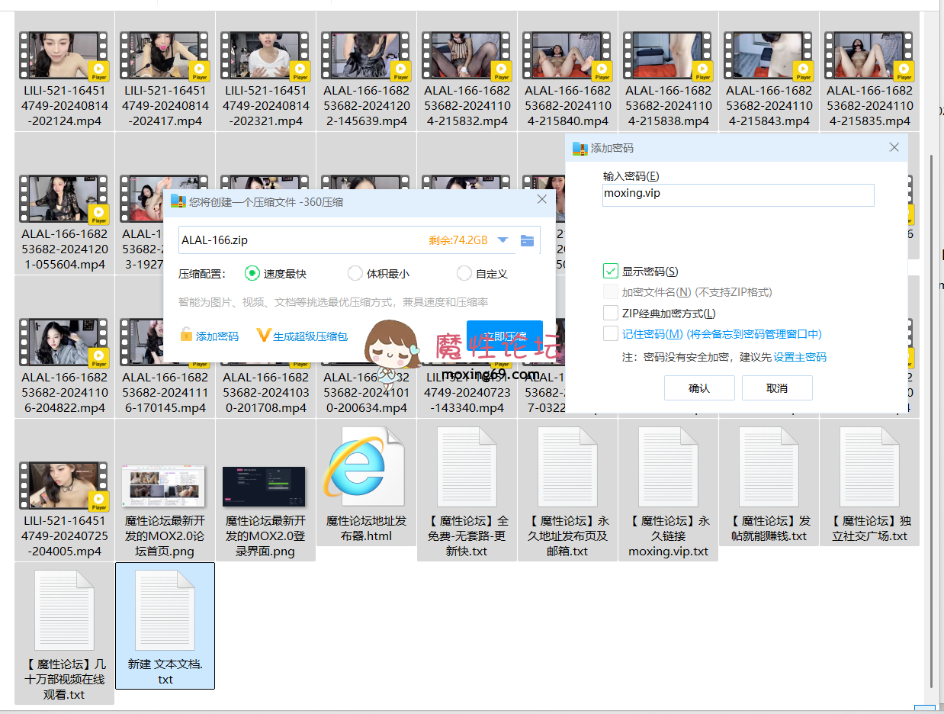944x714 pixels.
Task: Click the Player badge on LILI-521-16451749-20240814-202124.mp4
Action: click(98, 69)
